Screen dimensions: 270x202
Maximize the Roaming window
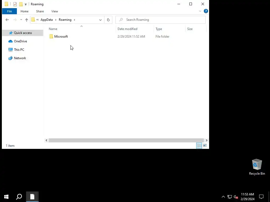coord(191,4)
